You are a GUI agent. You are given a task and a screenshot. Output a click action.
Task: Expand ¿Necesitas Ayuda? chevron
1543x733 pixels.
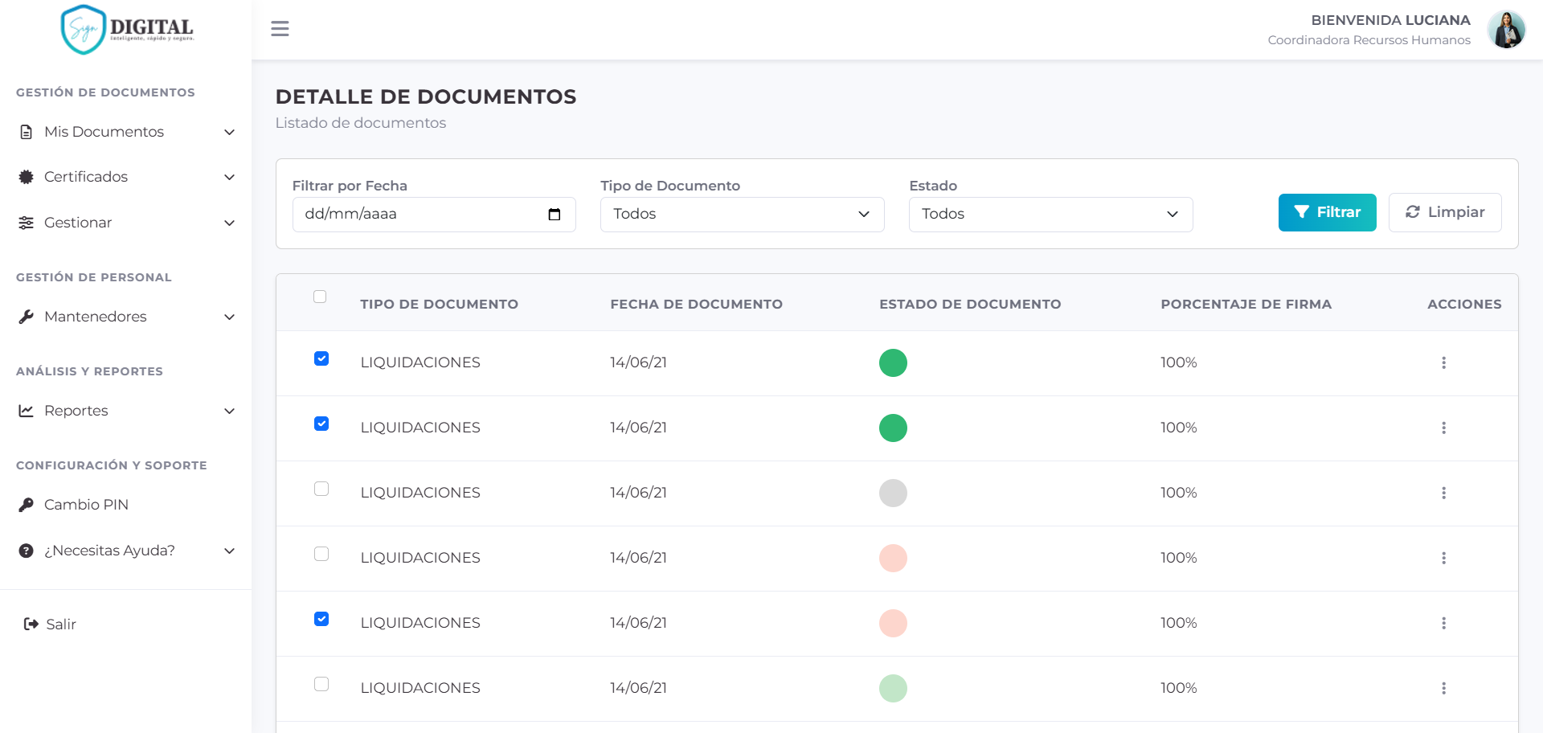[x=229, y=551]
